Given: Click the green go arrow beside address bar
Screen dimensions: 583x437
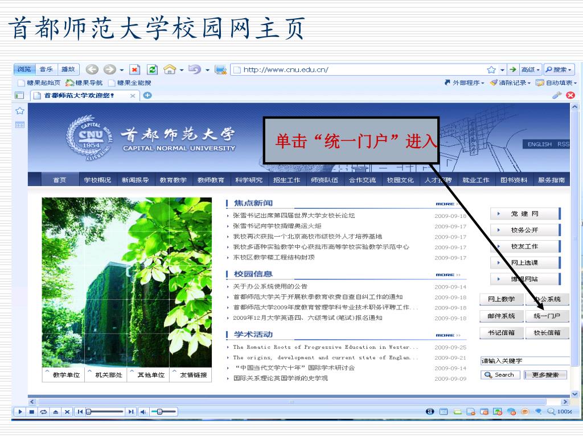Looking at the screenshot, I should coord(513,69).
